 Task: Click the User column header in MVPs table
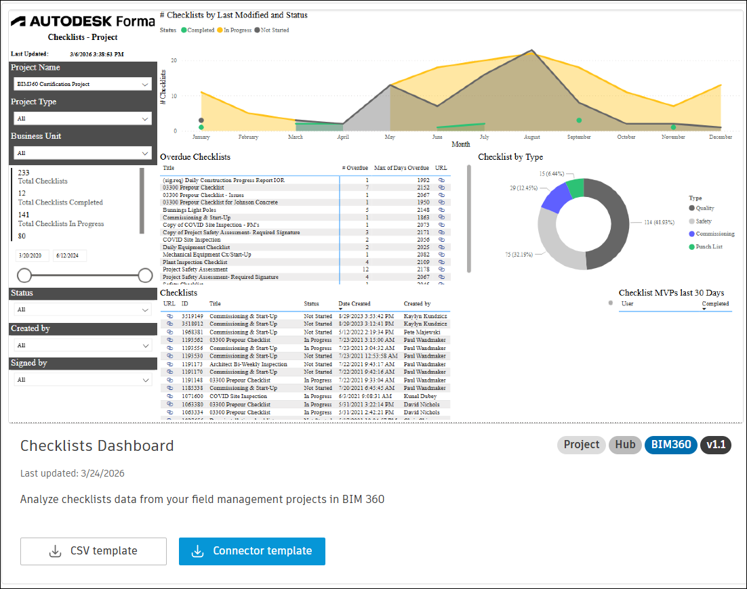628,303
